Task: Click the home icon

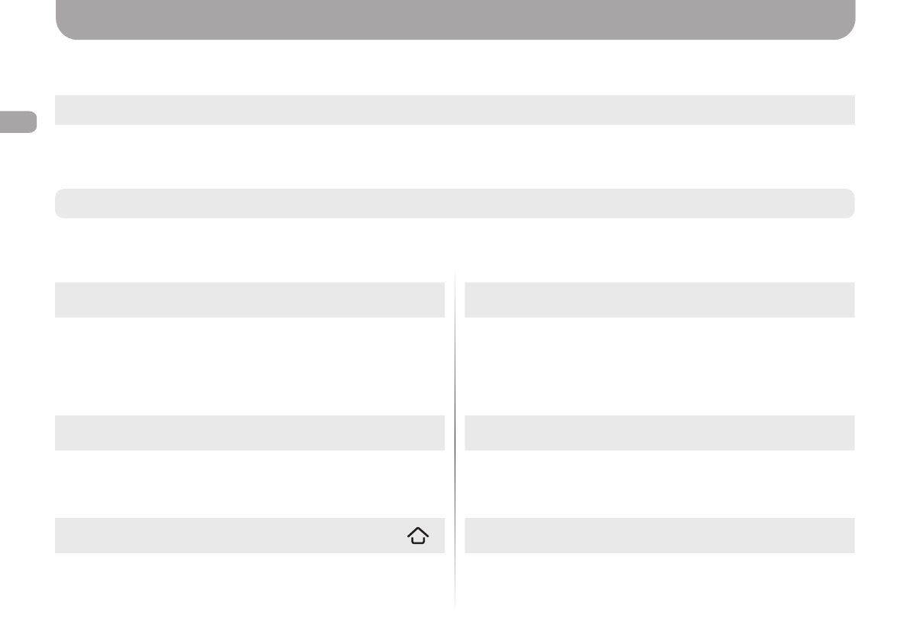Action: click(418, 536)
